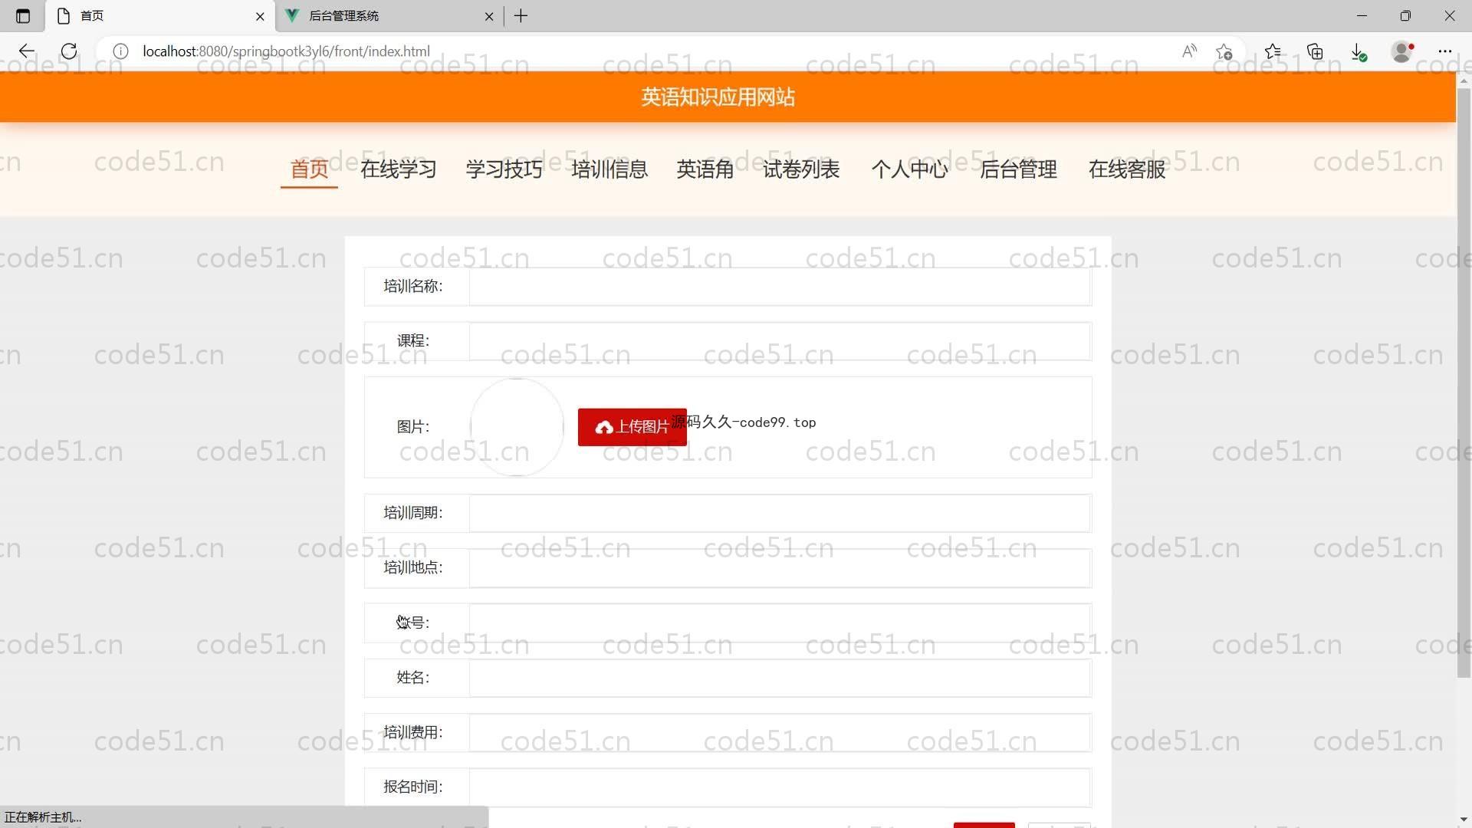The height and width of the screenshot is (828, 1472).
Task: Click the circular image preview placeholder
Action: tap(517, 427)
